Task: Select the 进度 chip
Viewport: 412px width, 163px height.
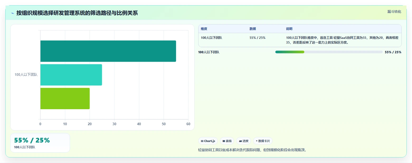Action: point(244,141)
